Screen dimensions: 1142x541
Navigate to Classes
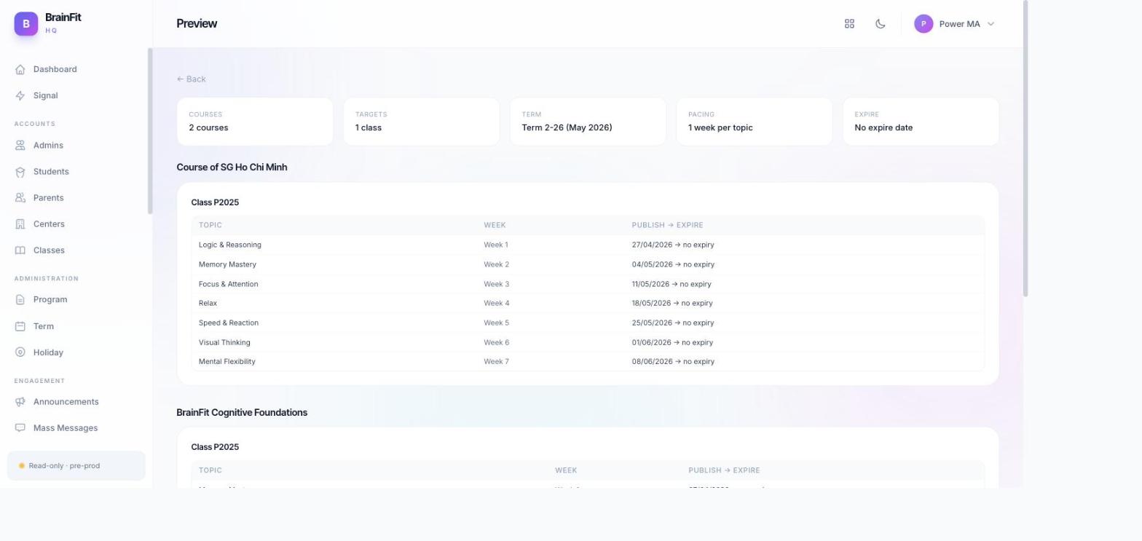click(76, 250)
